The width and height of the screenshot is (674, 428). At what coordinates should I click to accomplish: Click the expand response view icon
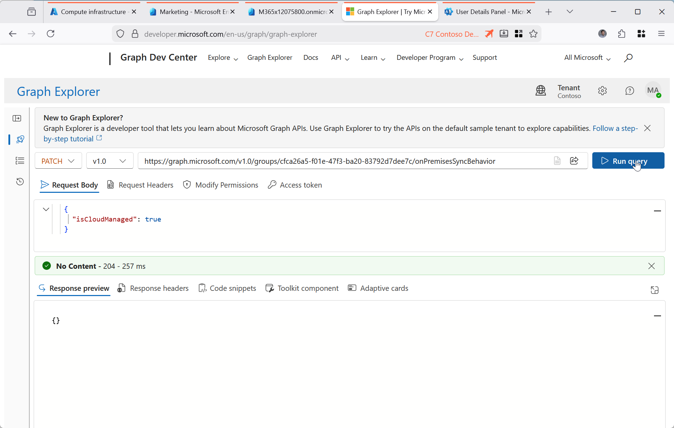[654, 290]
